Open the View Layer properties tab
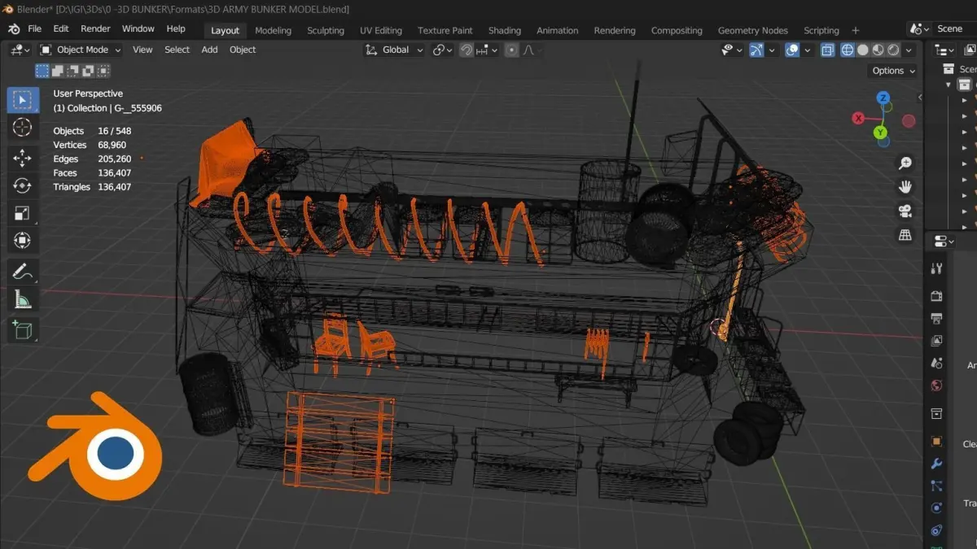 [x=936, y=341]
